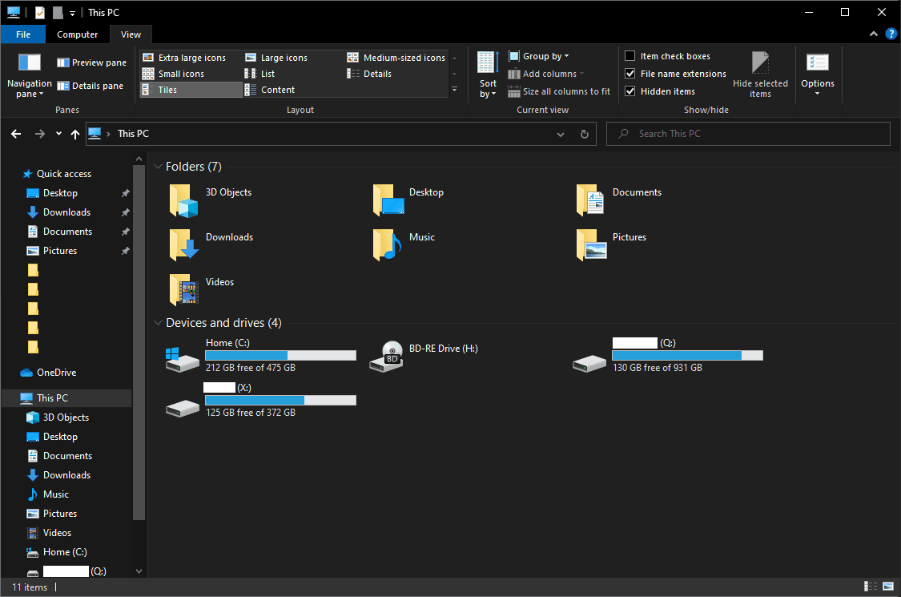The image size is (901, 597).
Task: Switch to large thumbnails view in status bar
Action: click(x=887, y=586)
